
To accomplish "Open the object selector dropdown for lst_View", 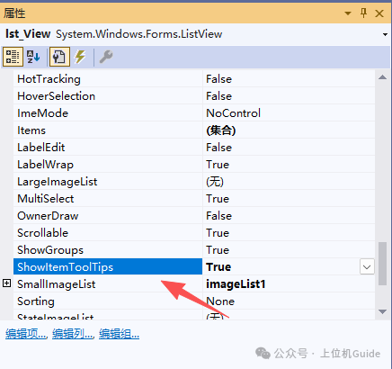I will [x=385, y=35].
